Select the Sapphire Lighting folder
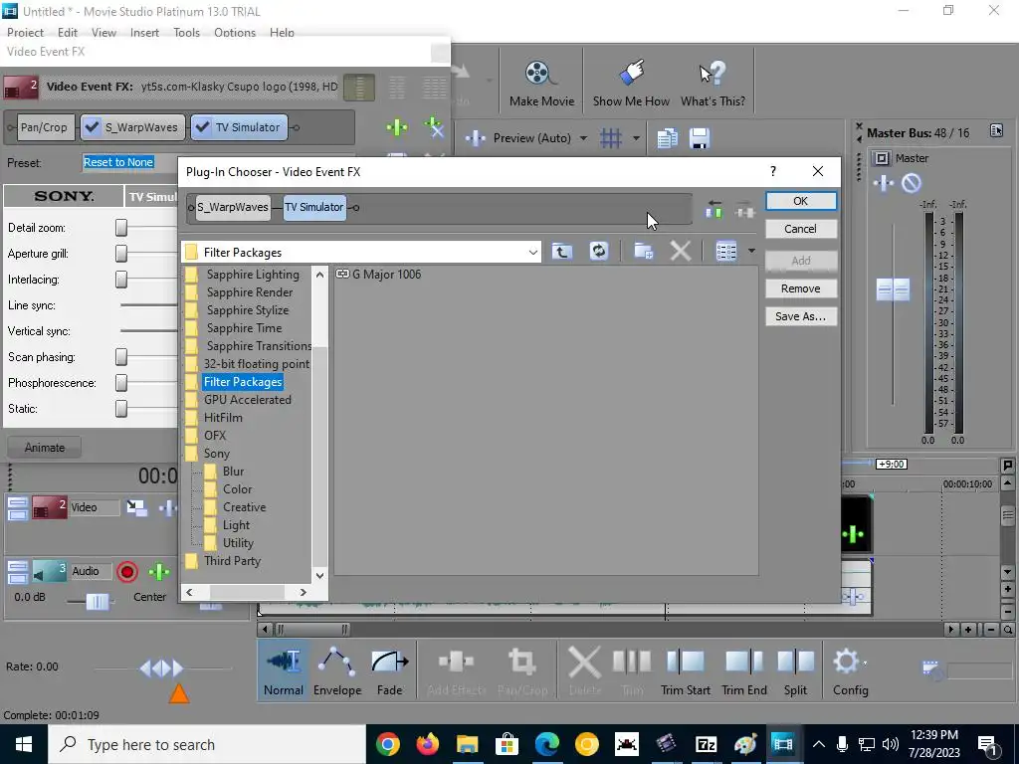This screenshot has height=764, width=1019. point(253,275)
